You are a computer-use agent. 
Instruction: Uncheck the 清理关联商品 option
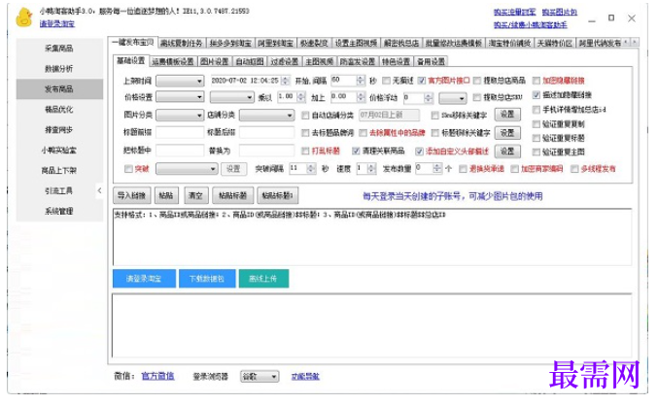[357, 151]
